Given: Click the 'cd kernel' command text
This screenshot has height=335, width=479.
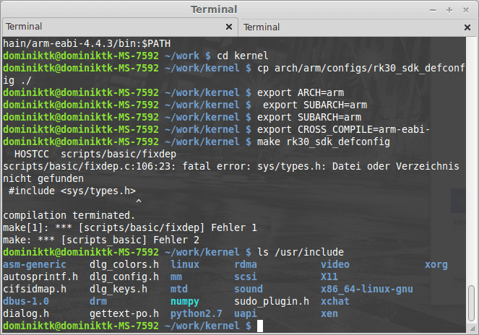Looking at the screenshot, I should [243, 56].
